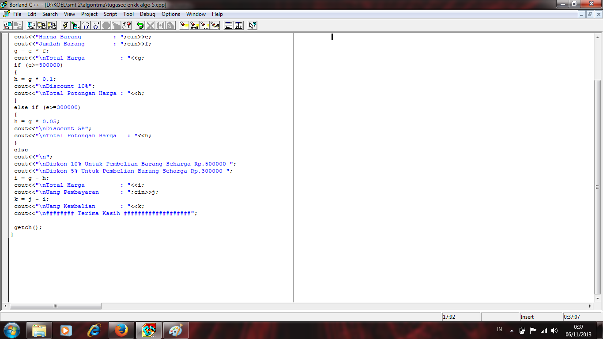Expand hidden icons in the system tray
Image resolution: width=603 pixels, height=339 pixels.
pyautogui.click(x=512, y=330)
